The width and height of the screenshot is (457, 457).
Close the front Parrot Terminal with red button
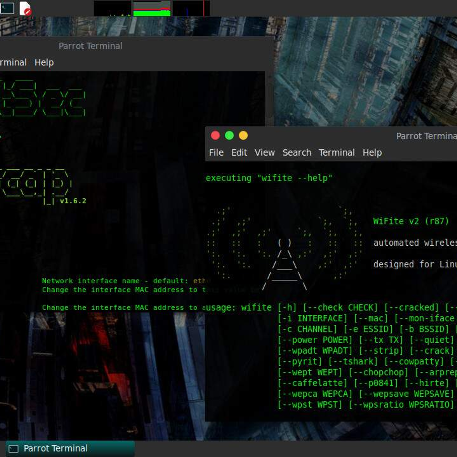pyautogui.click(x=215, y=135)
